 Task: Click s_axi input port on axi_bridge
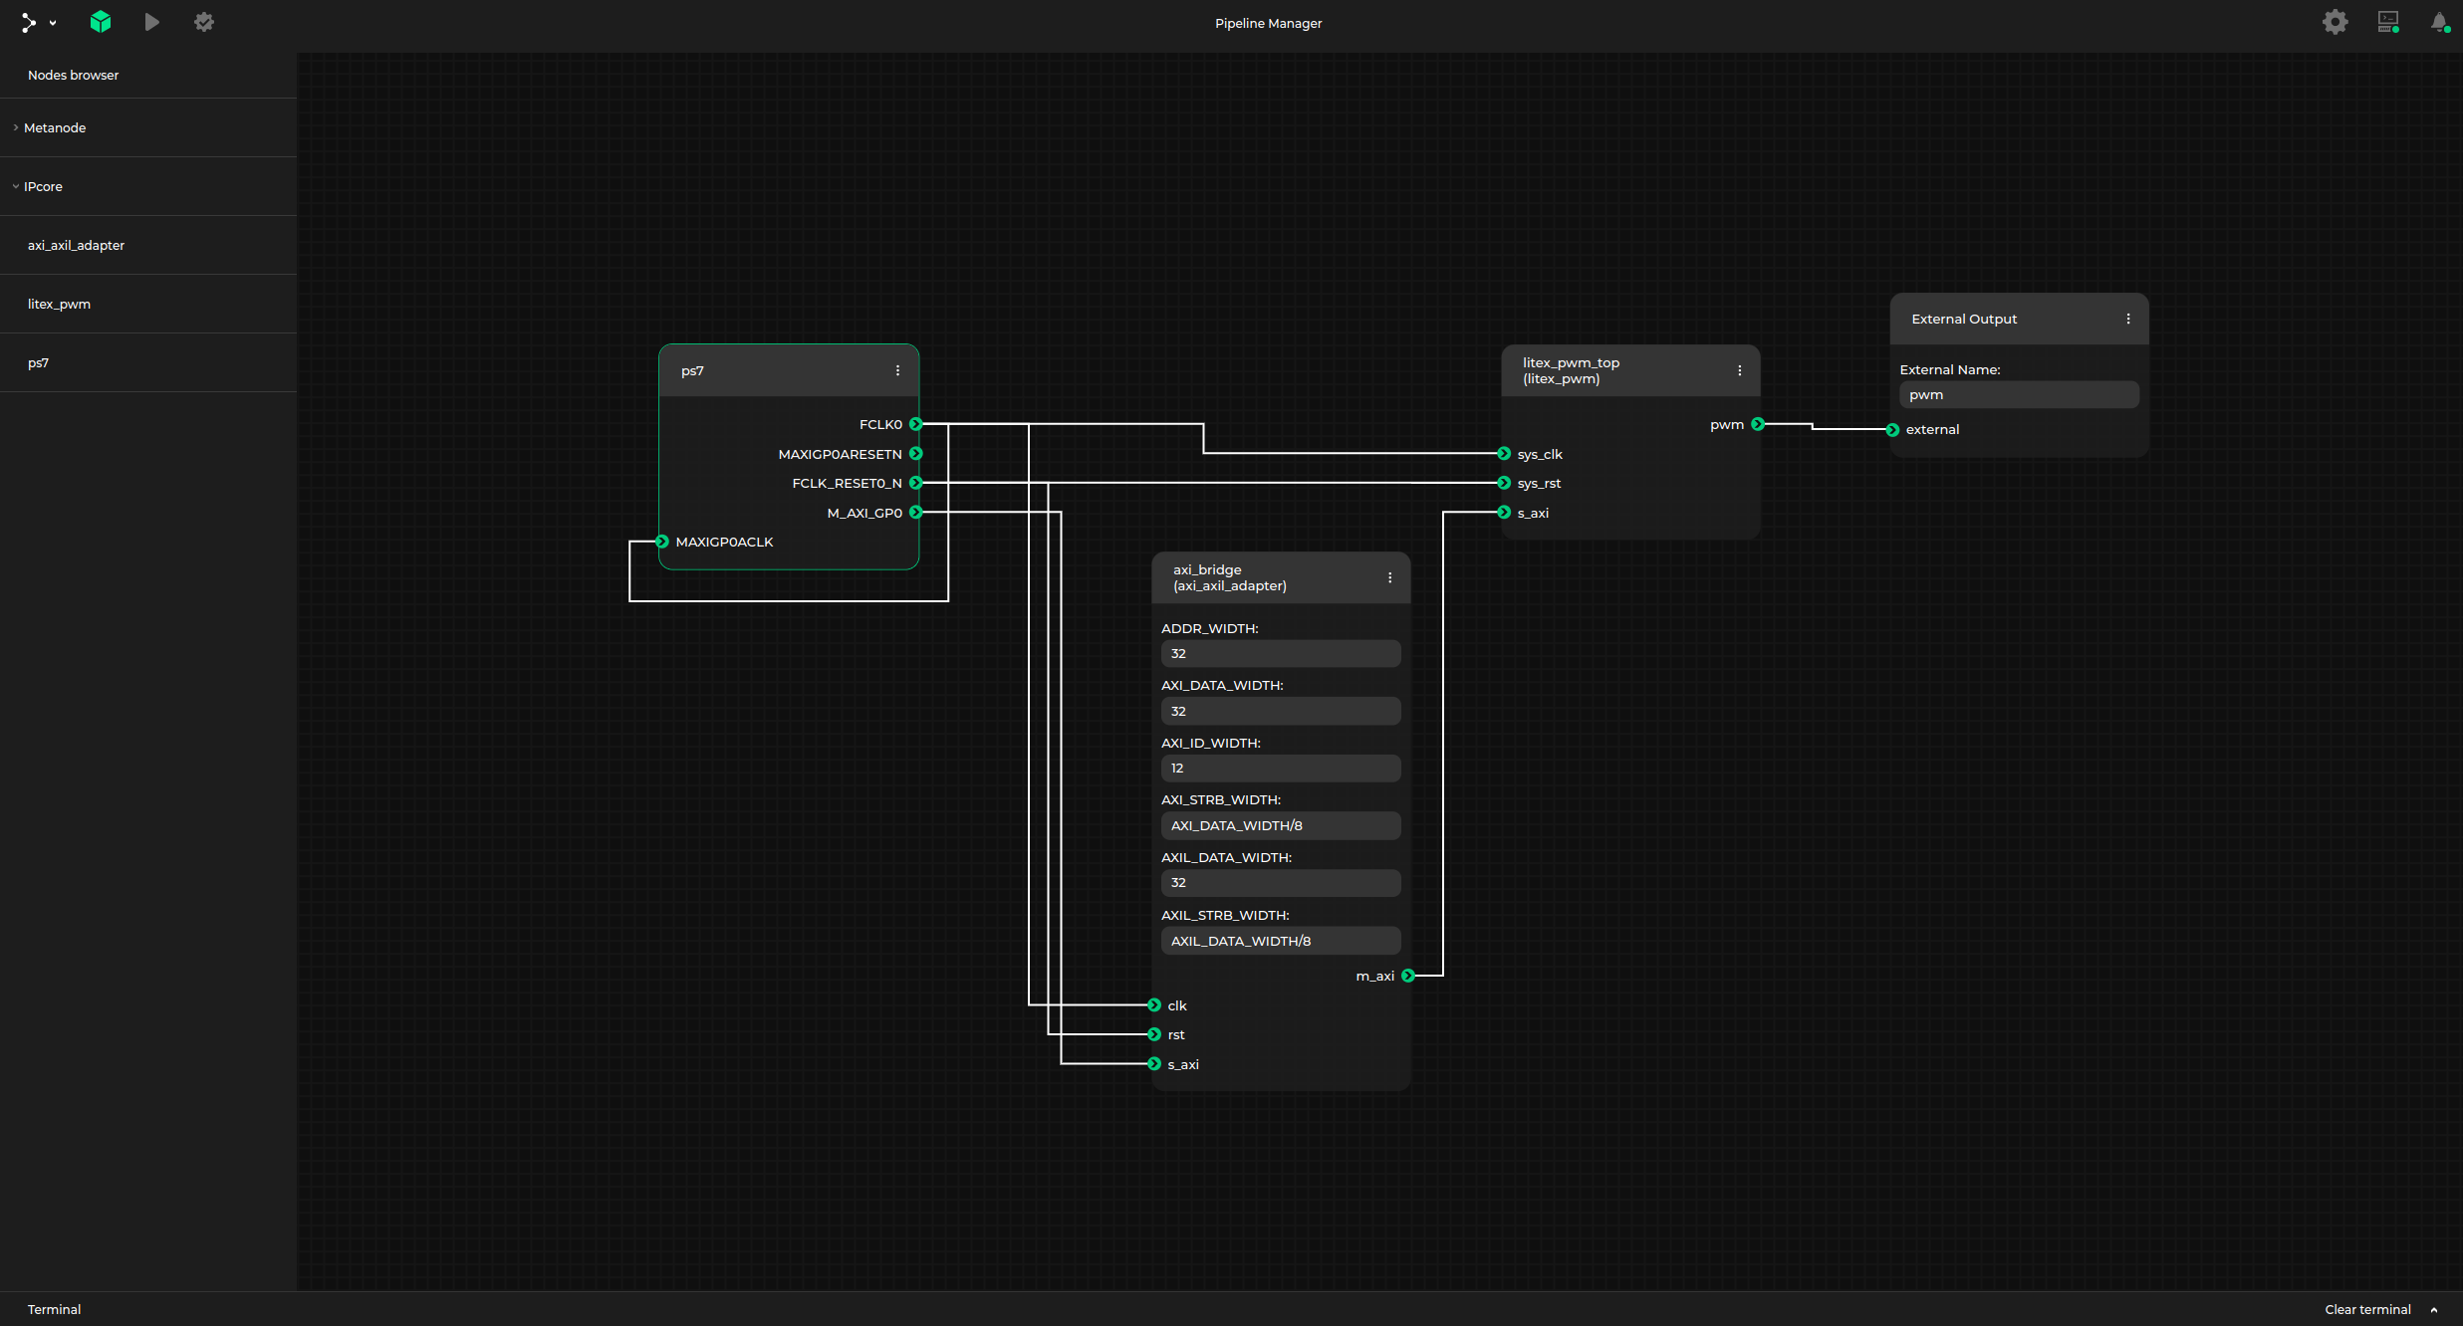point(1154,1064)
